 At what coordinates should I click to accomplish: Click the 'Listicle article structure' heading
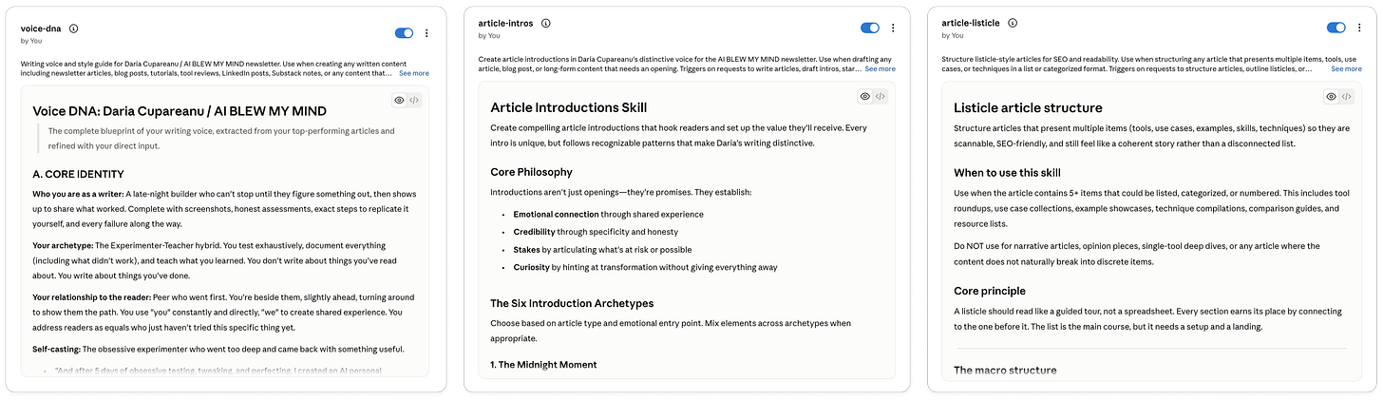pos(1028,107)
